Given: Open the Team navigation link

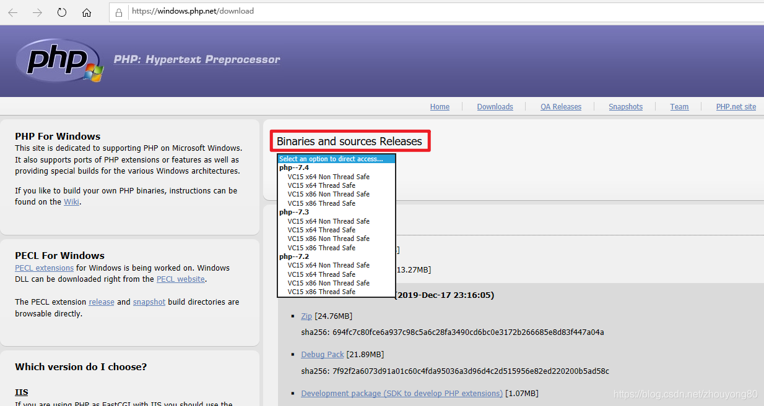Looking at the screenshot, I should click(x=679, y=107).
